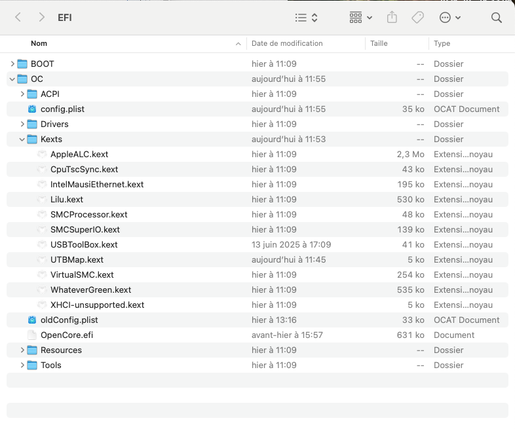Click the Lilu.kext extension icon
The height and width of the screenshot is (429, 515).
point(42,200)
